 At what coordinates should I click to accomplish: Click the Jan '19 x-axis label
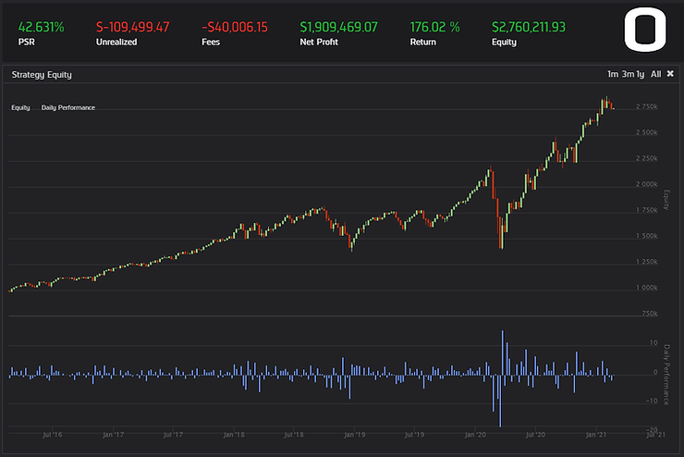(x=355, y=435)
